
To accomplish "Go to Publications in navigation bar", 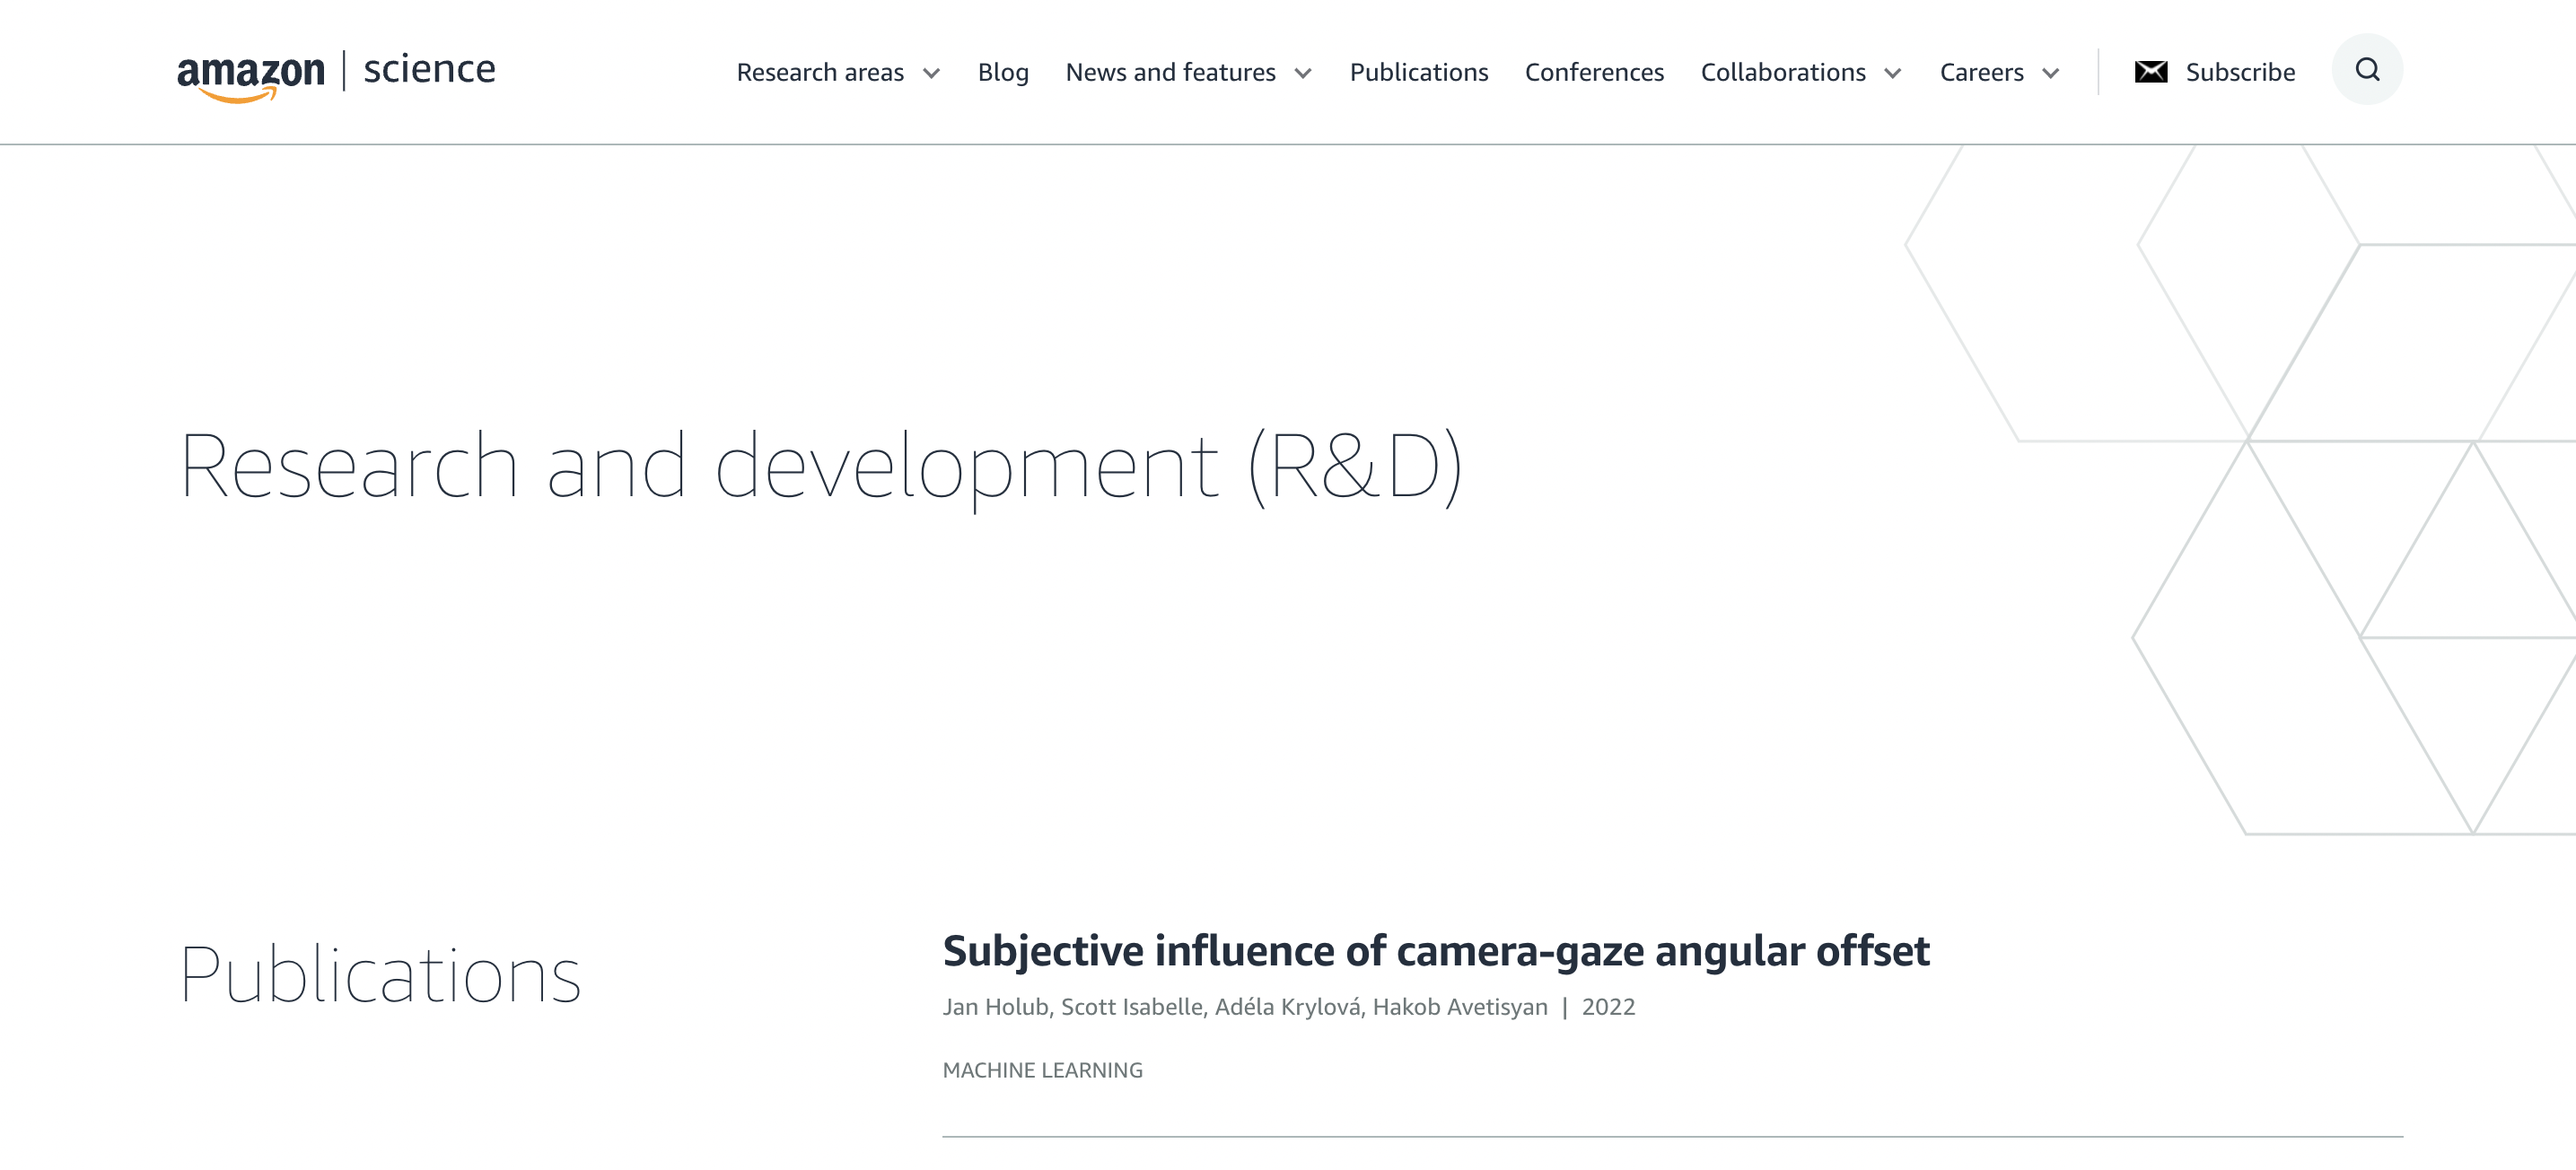I will coord(1418,72).
